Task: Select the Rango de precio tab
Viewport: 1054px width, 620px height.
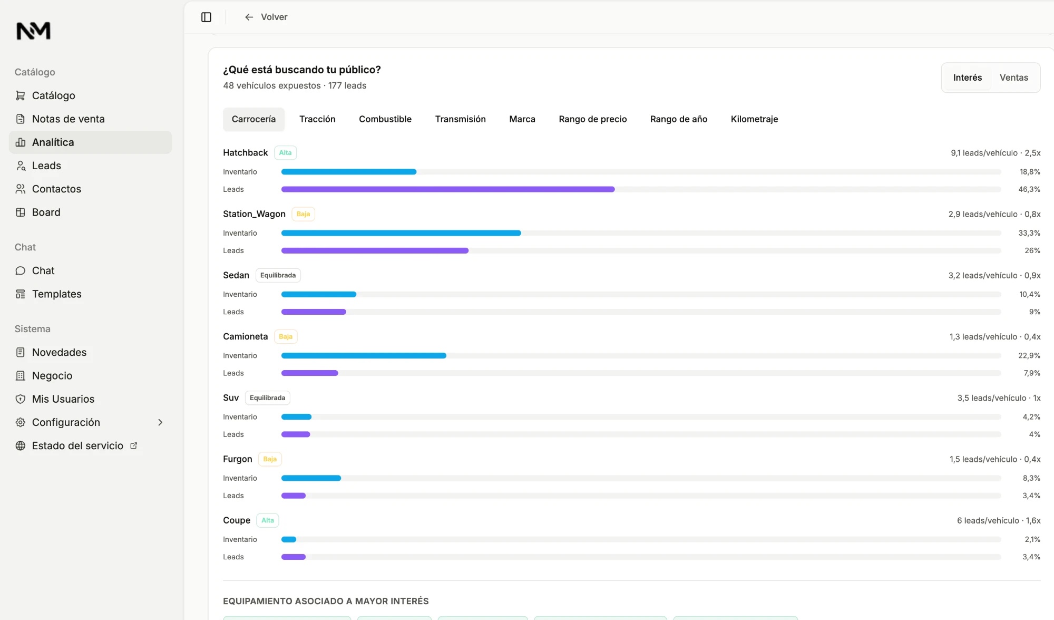Action: coord(593,119)
